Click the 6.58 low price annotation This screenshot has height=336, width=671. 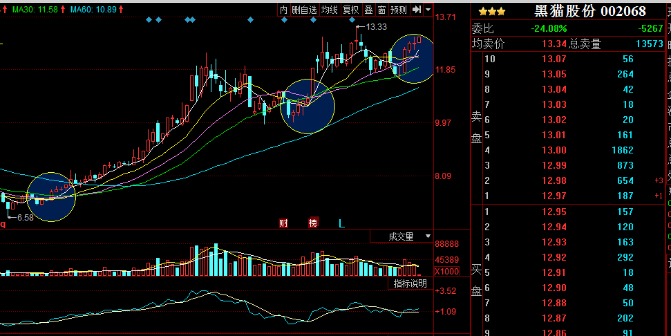click(x=26, y=218)
